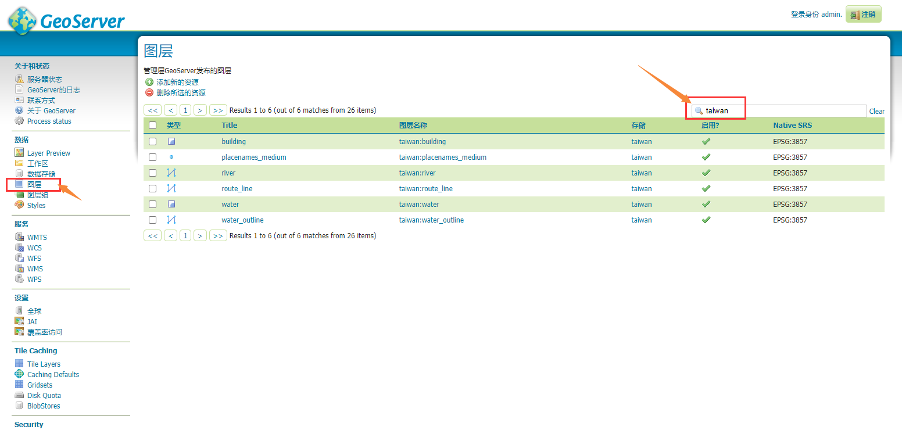Image resolution: width=902 pixels, height=430 pixels.
Task: Click page number 1 in top pager
Action: pyautogui.click(x=185, y=110)
